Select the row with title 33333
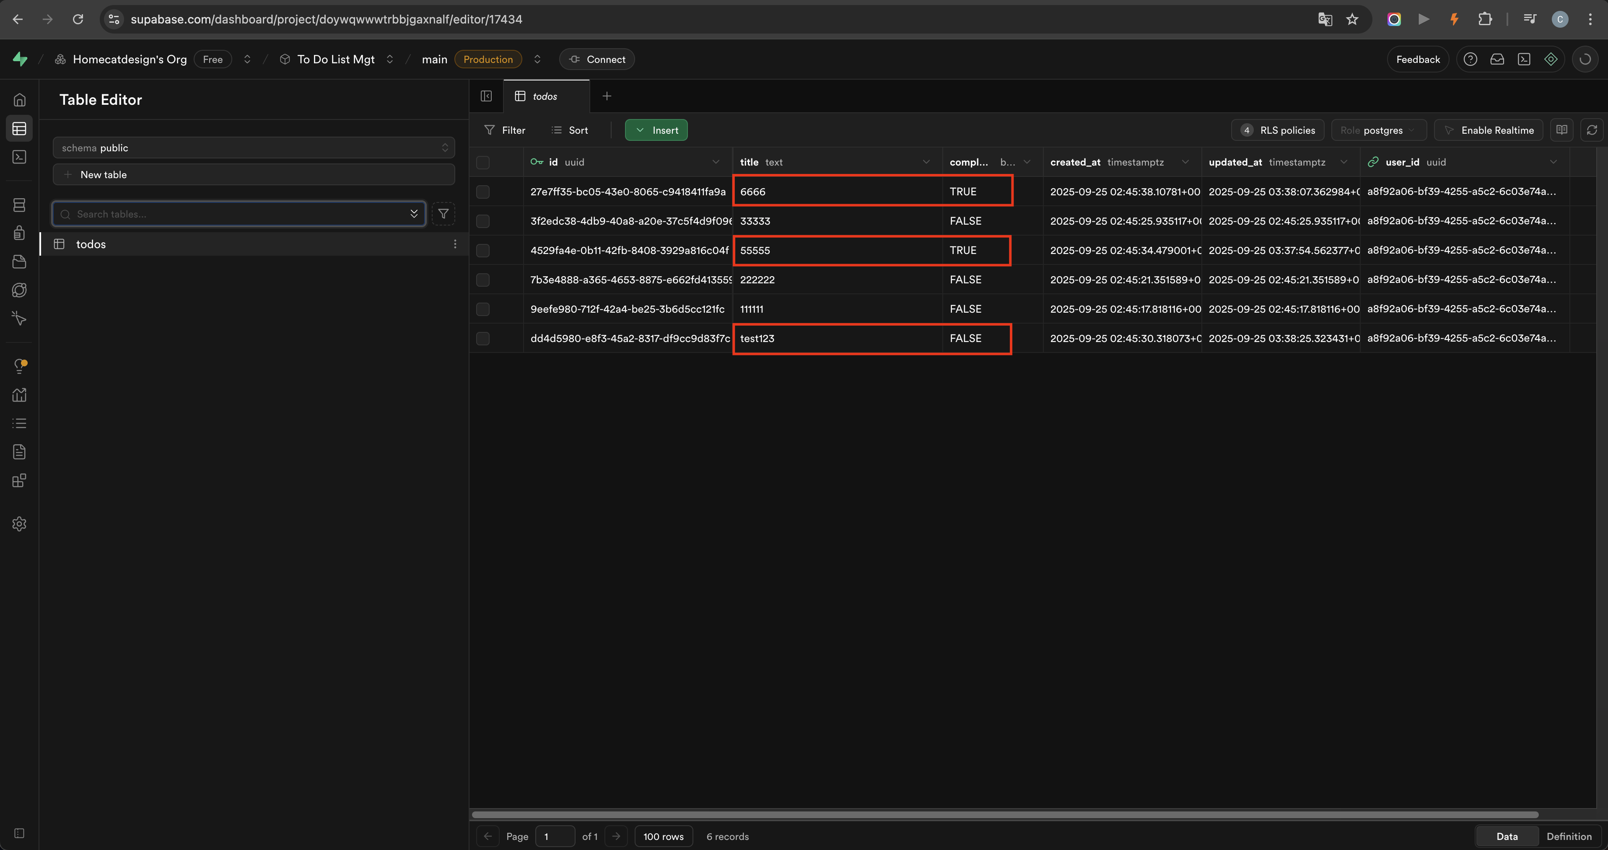This screenshot has height=850, width=1608. pos(482,221)
